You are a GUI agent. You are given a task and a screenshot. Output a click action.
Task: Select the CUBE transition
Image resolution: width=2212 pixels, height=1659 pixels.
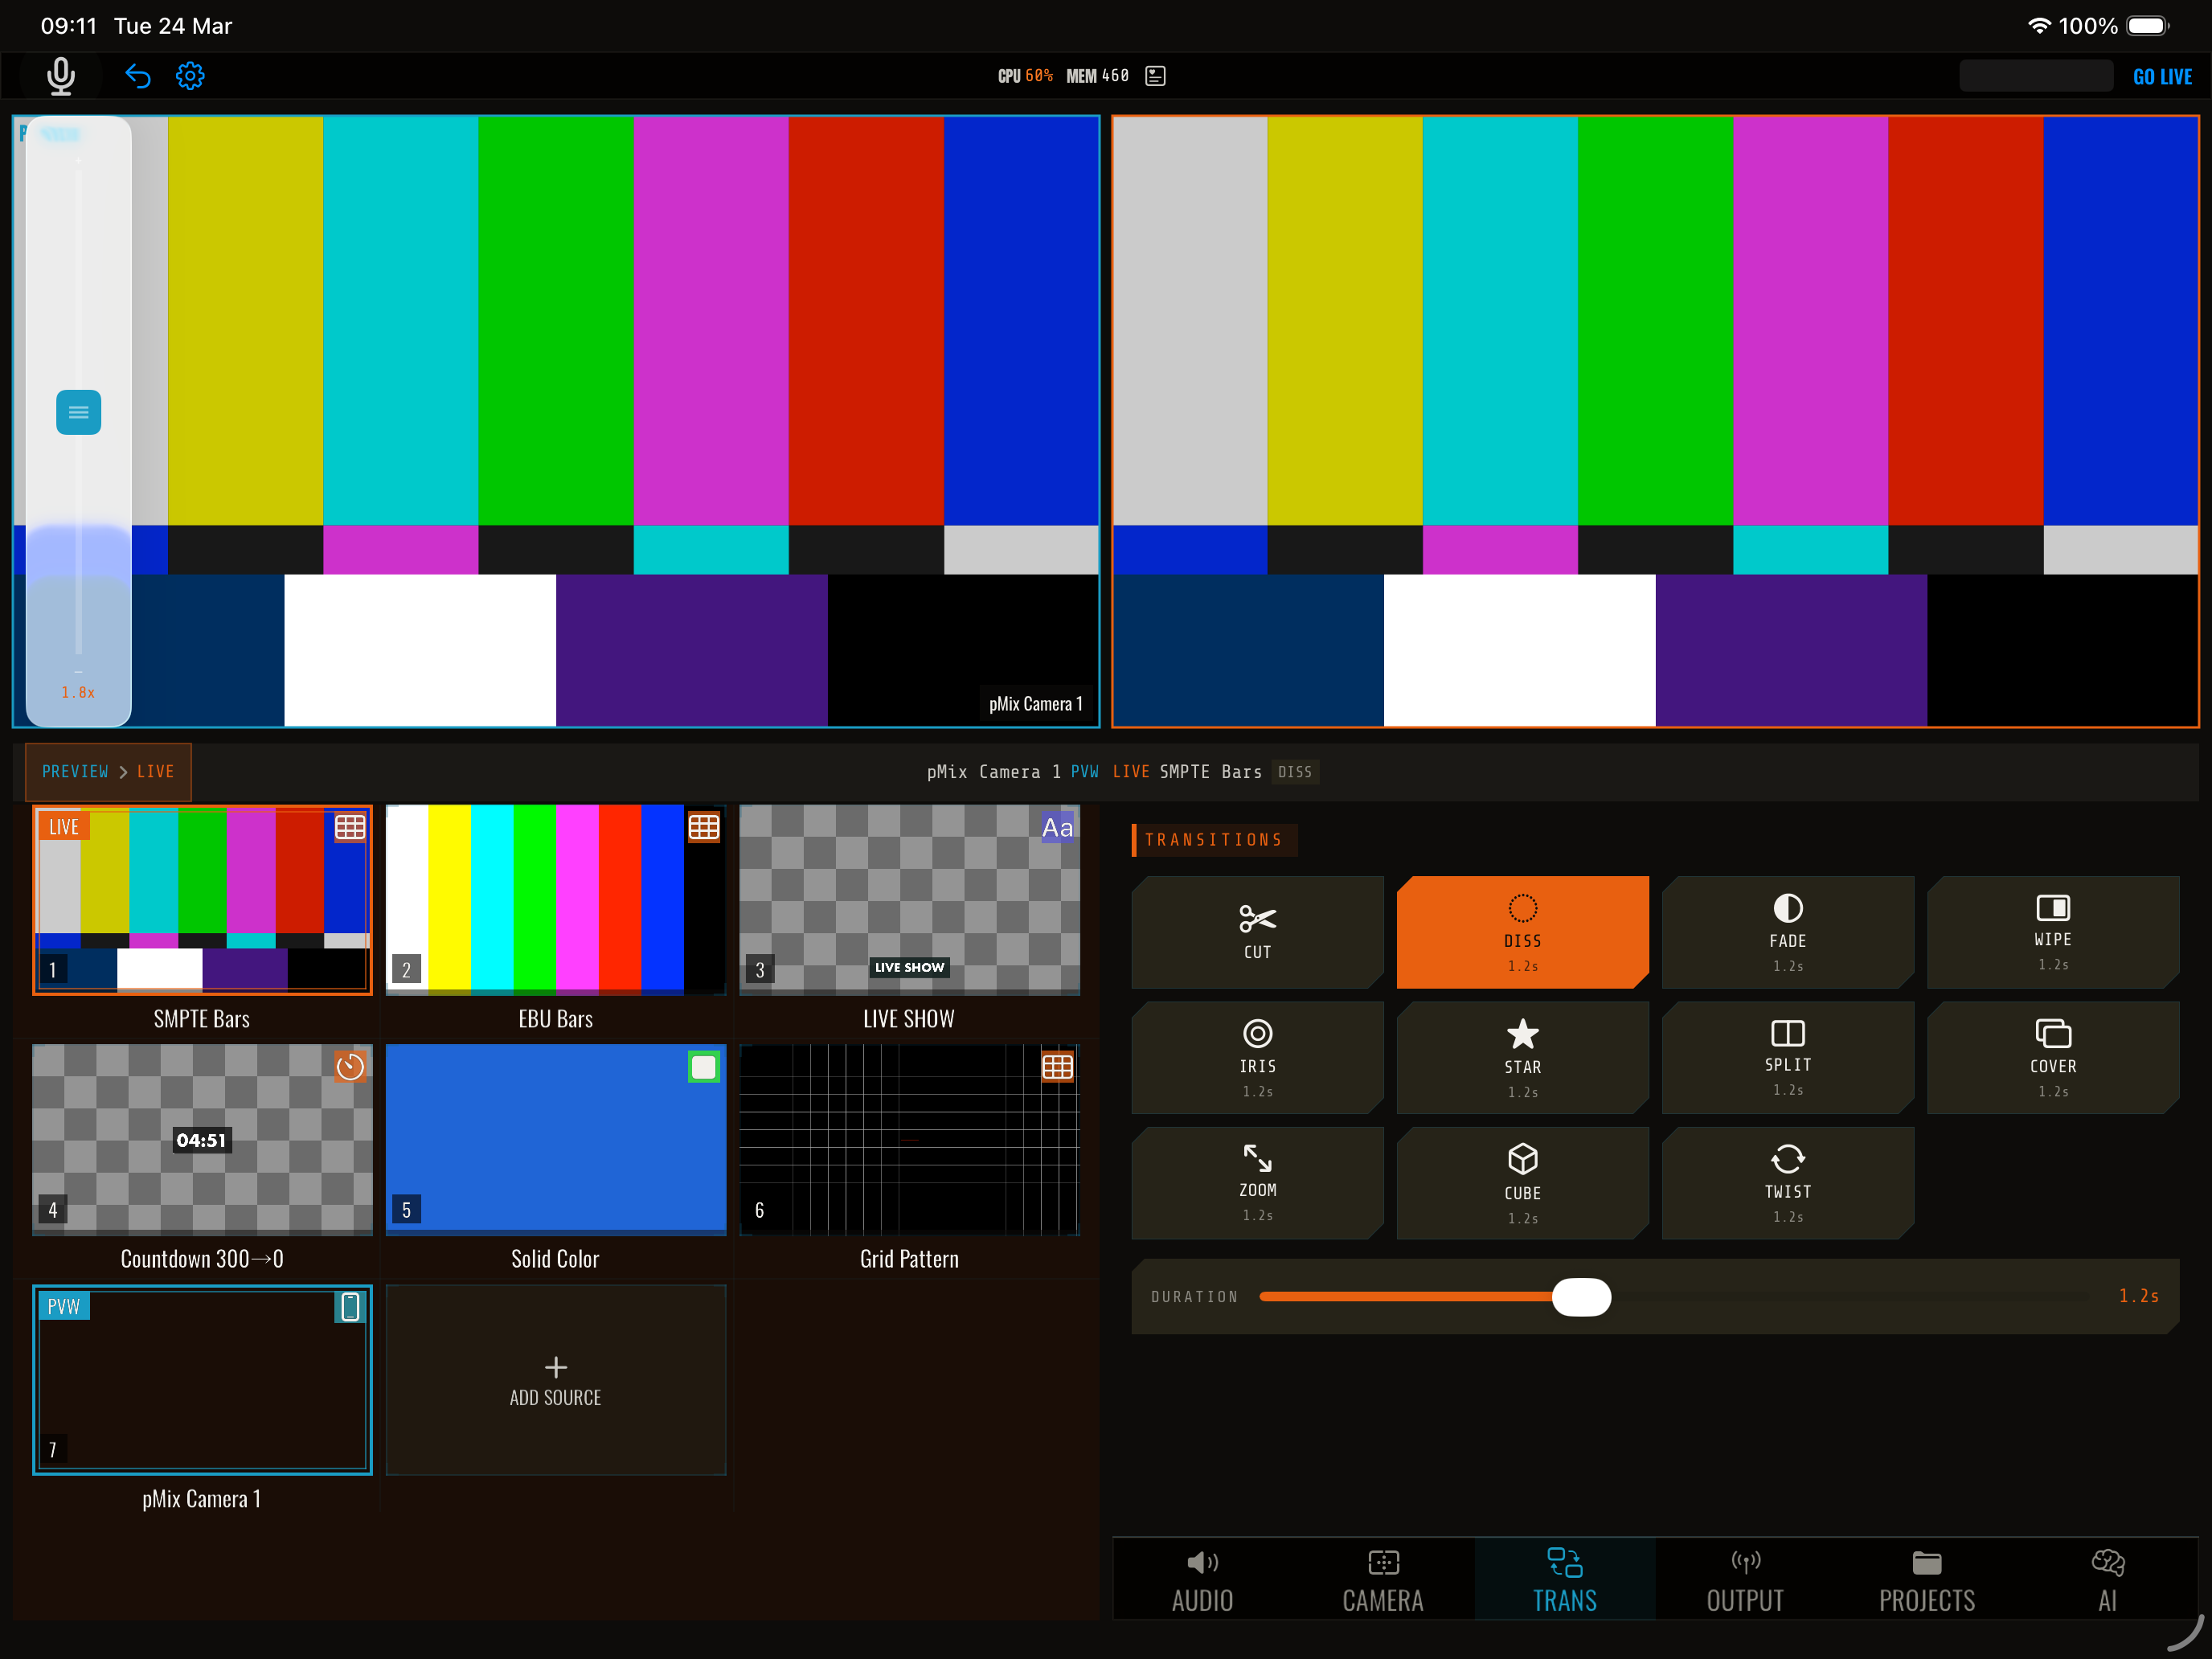(x=1522, y=1183)
